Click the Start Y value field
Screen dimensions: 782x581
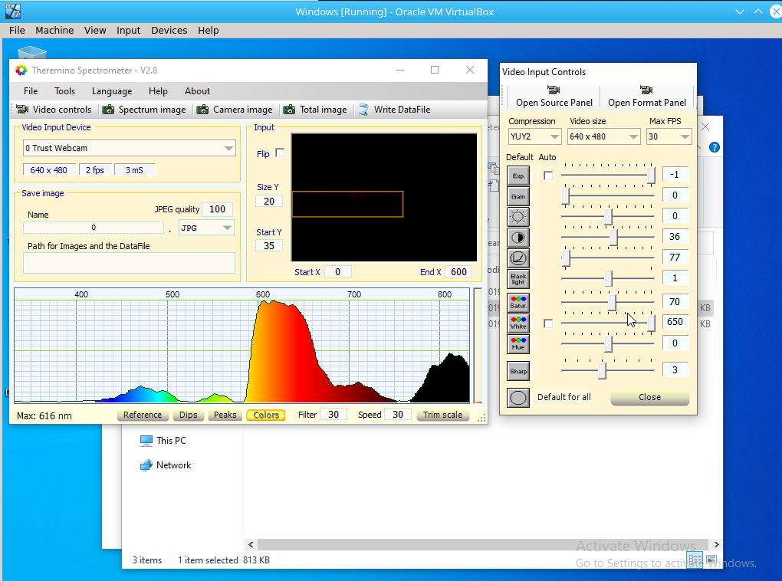(x=269, y=246)
